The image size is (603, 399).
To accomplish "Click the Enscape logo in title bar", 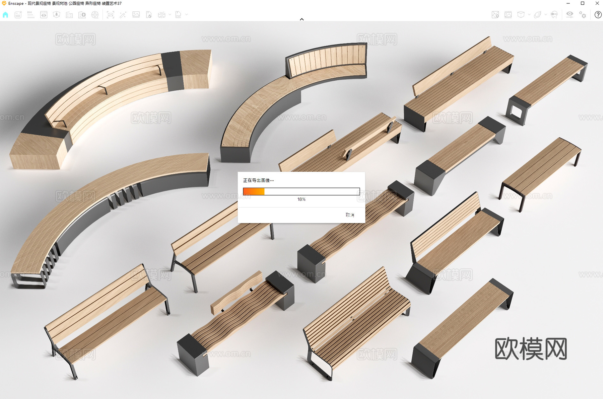I will tap(4, 3).
